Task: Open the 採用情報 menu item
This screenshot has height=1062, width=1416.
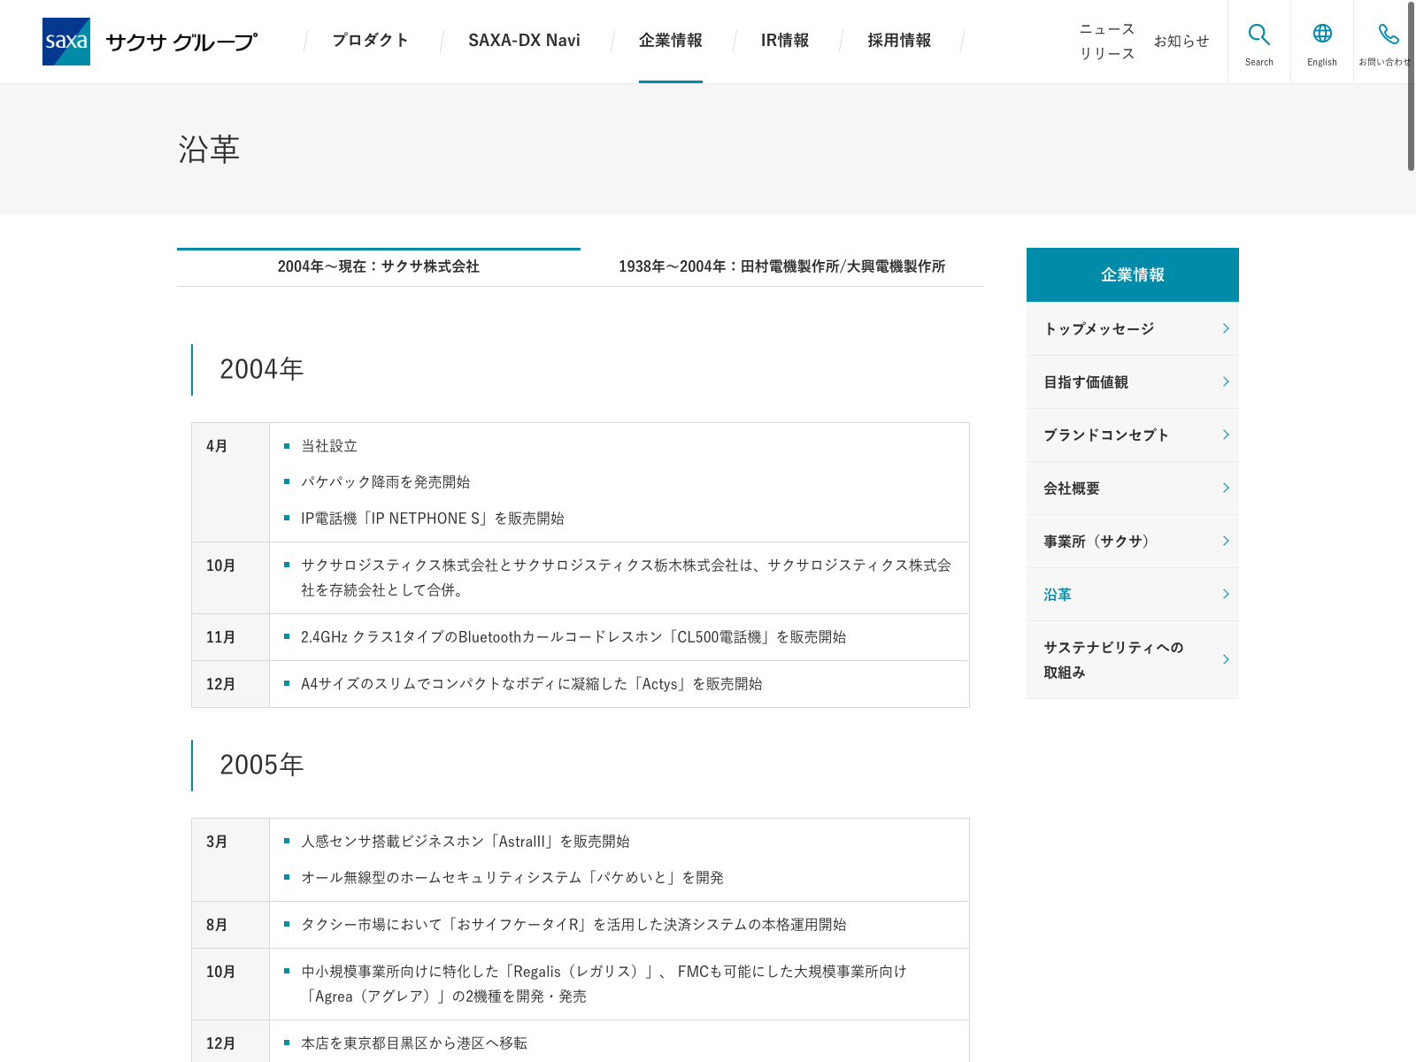Action: pyautogui.click(x=899, y=41)
